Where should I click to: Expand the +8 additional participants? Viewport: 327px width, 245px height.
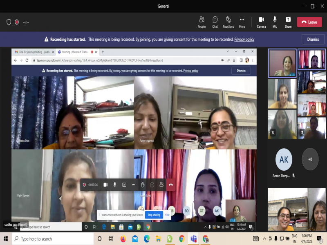click(x=310, y=159)
